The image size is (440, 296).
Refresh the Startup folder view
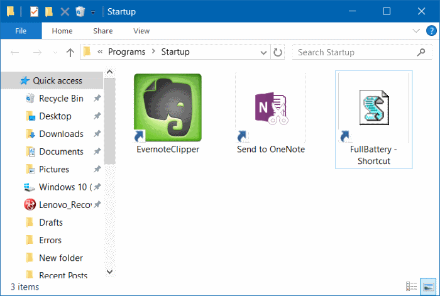278,52
